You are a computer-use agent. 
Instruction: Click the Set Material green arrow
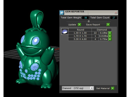(x=113, y=88)
